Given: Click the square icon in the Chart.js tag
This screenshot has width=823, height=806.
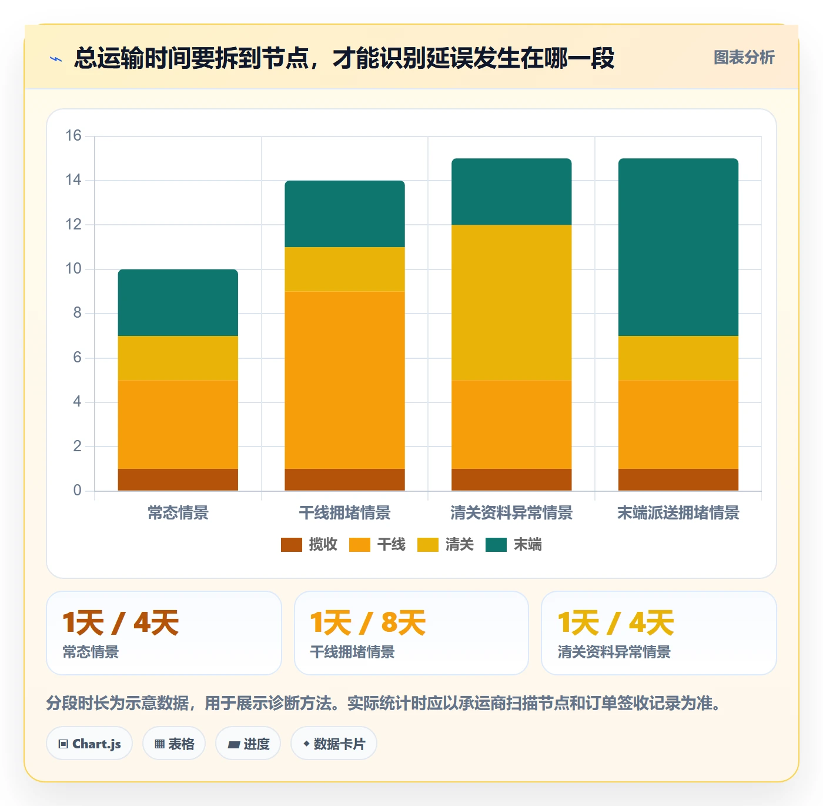Looking at the screenshot, I should 63,744.
